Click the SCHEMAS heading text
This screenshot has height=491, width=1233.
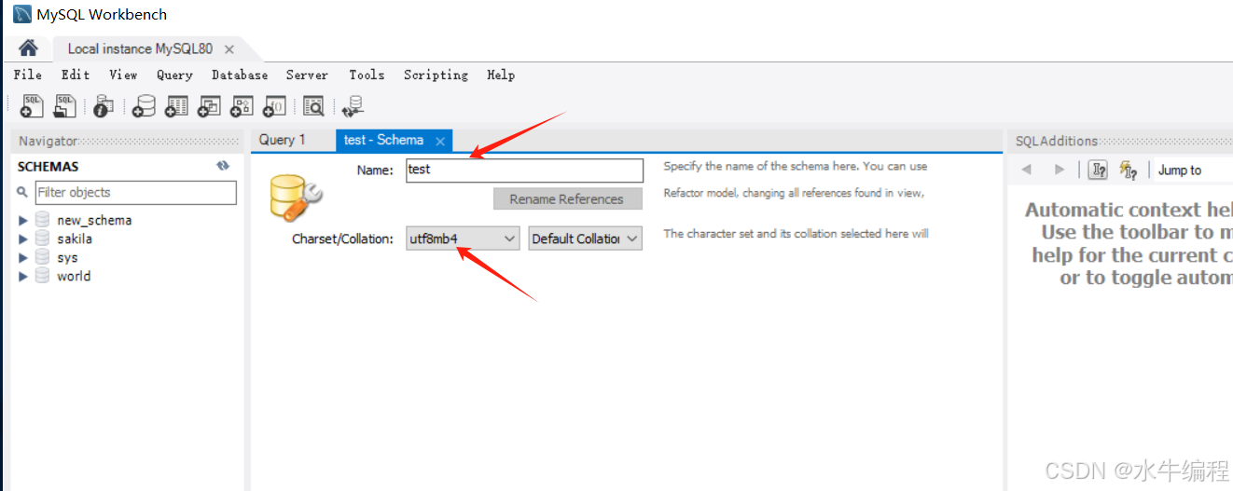(x=48, y=167)
